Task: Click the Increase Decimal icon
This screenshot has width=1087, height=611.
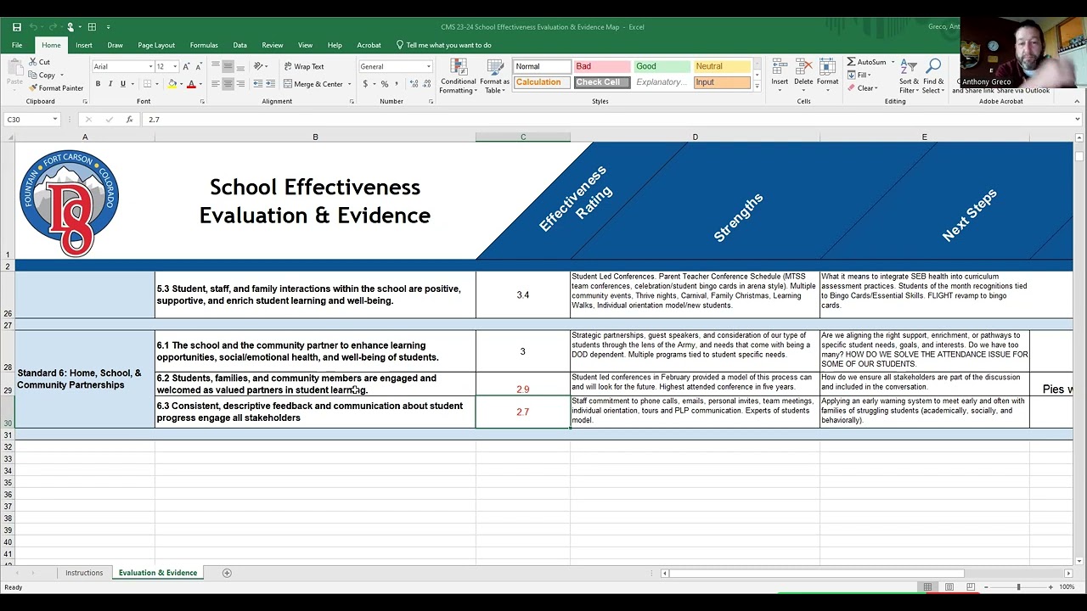Action: point(413,84)
